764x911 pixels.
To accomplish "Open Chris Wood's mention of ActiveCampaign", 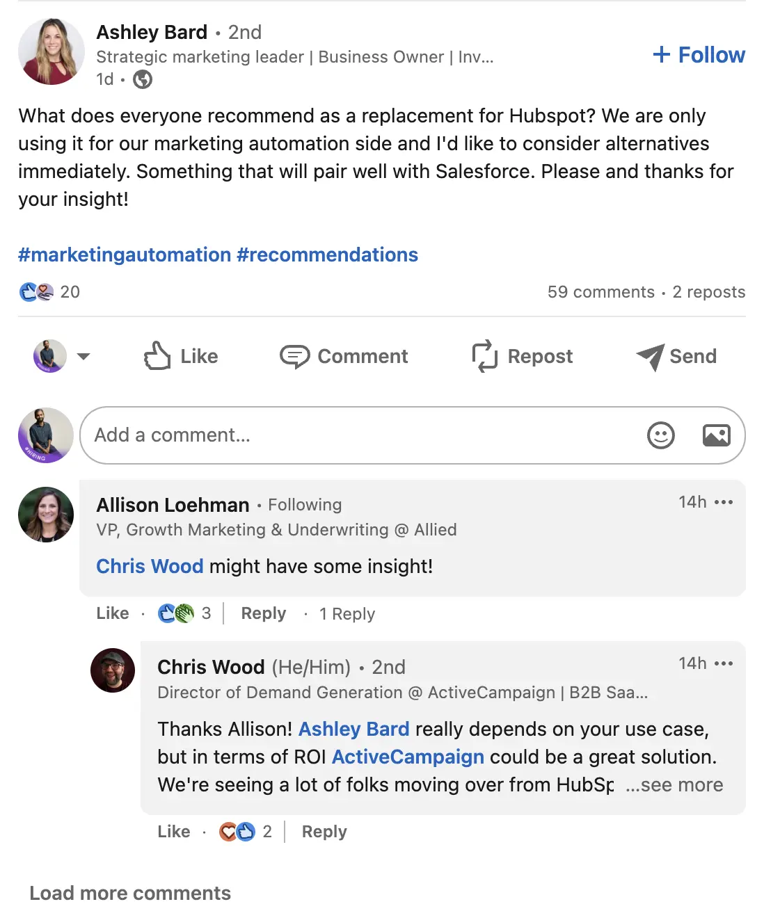I will (408, 757).
